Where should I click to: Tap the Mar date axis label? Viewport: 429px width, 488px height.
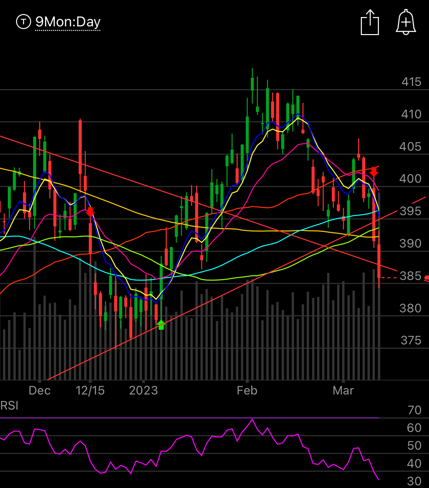coord(343,390)
